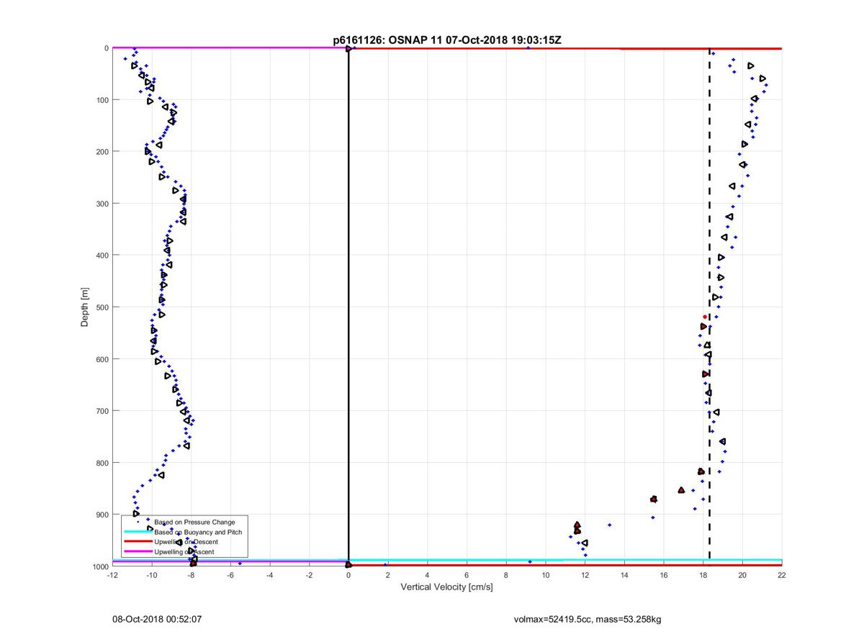
Task: Click the magenta line sample in the legend
Action: 138,552
